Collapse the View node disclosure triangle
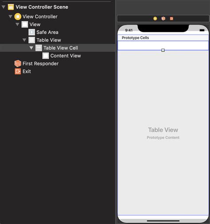This screenshot has height=224, width=210. pos(17,24)
